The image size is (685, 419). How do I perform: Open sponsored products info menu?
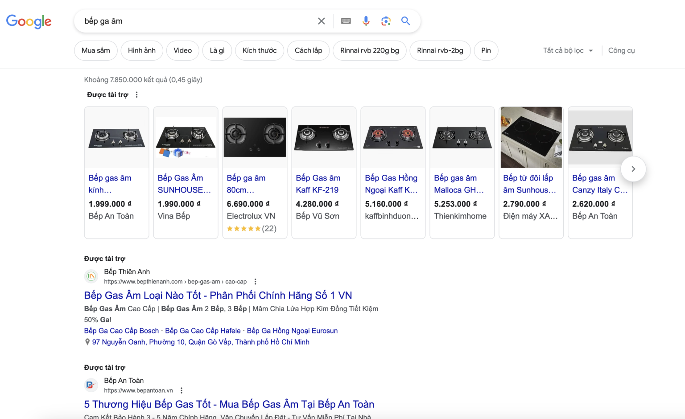[x=137, y=94]
